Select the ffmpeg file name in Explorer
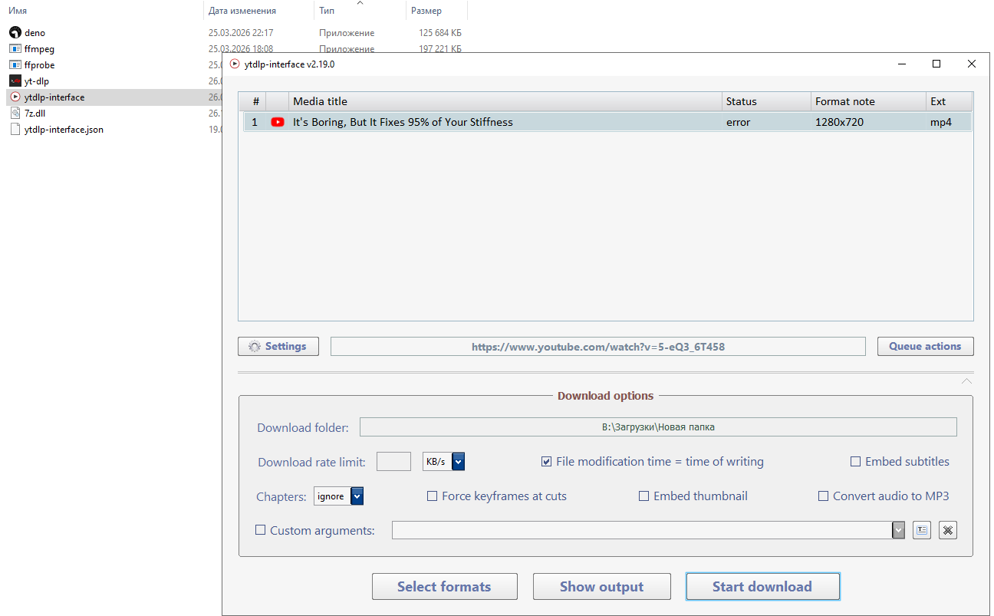Screen dimensions: 994x616 (x=39, y=49)
